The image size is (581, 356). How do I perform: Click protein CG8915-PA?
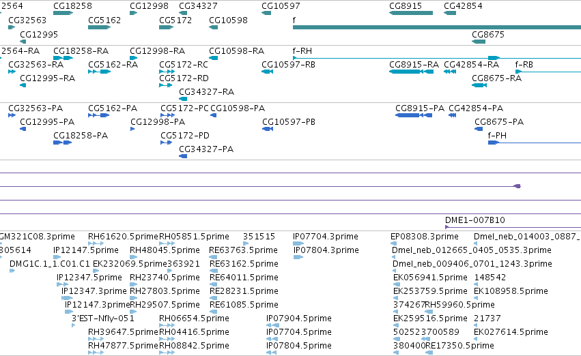click(420, 108)
